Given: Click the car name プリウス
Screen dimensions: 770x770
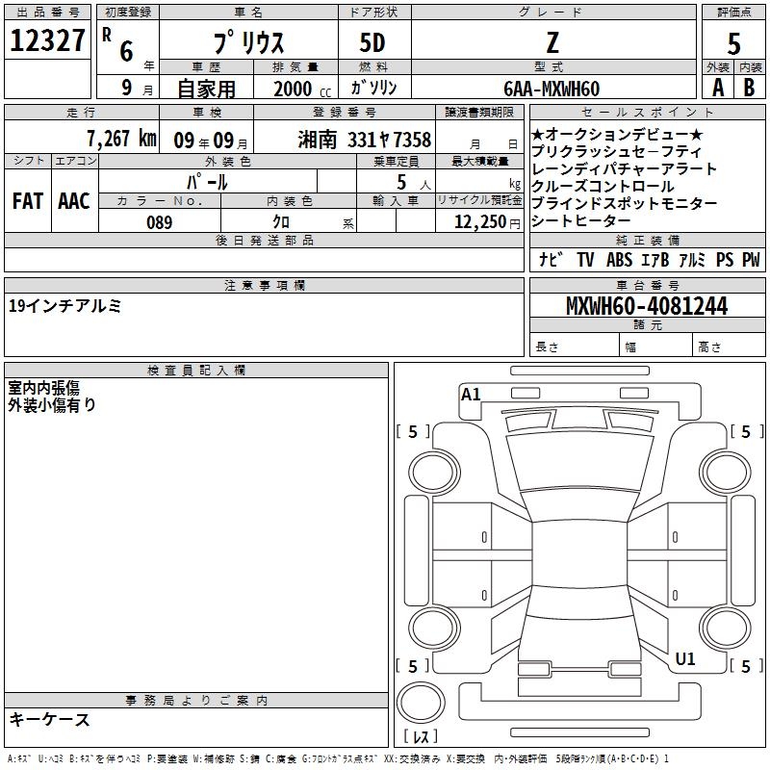Looking at the screenshot, I should [x=248, y=42].
